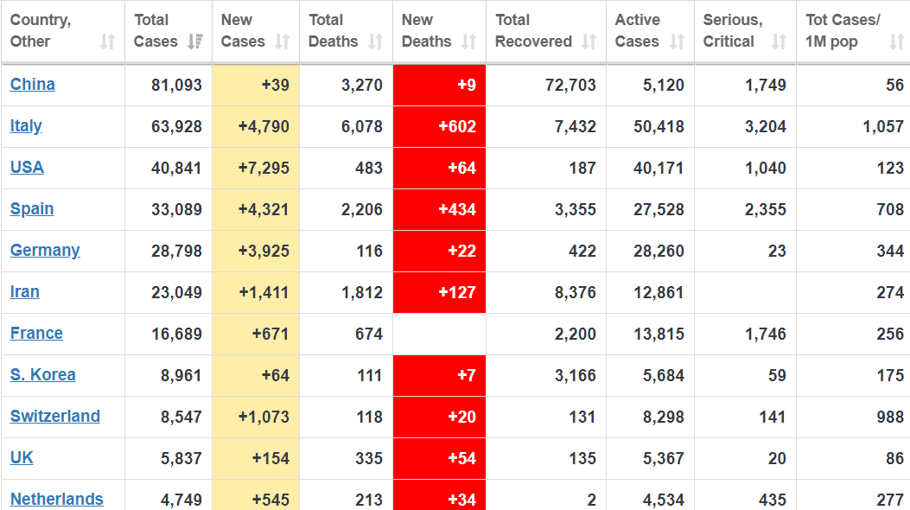
Task: Sort table by New Cases arrows
Action: (x=282, y=41)
